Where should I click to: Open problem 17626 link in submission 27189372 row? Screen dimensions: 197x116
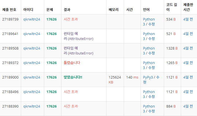click(52, 63)
